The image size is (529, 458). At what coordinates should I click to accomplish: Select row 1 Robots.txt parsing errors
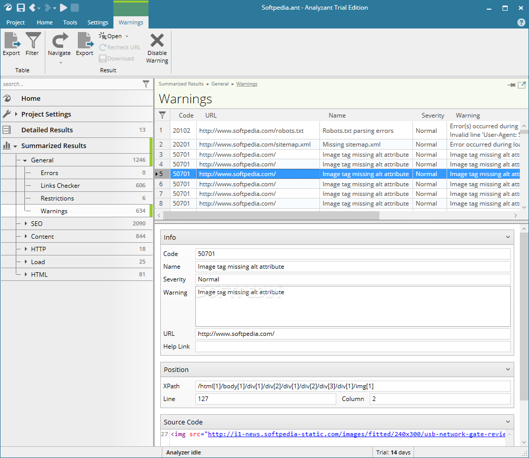[337, 131]
